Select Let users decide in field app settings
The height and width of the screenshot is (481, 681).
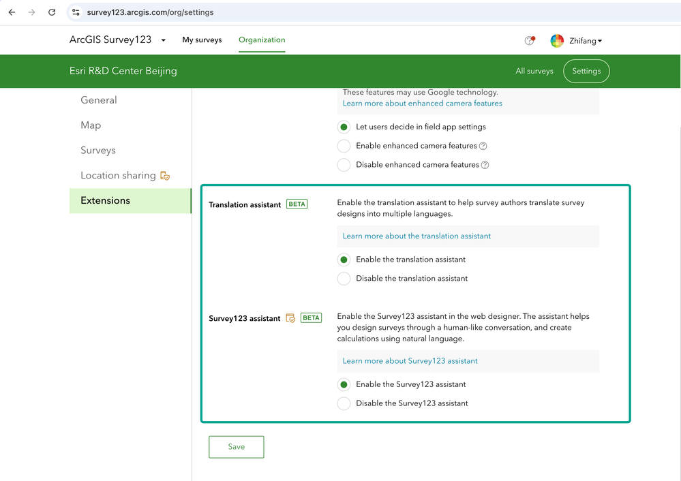coord(344,127)
